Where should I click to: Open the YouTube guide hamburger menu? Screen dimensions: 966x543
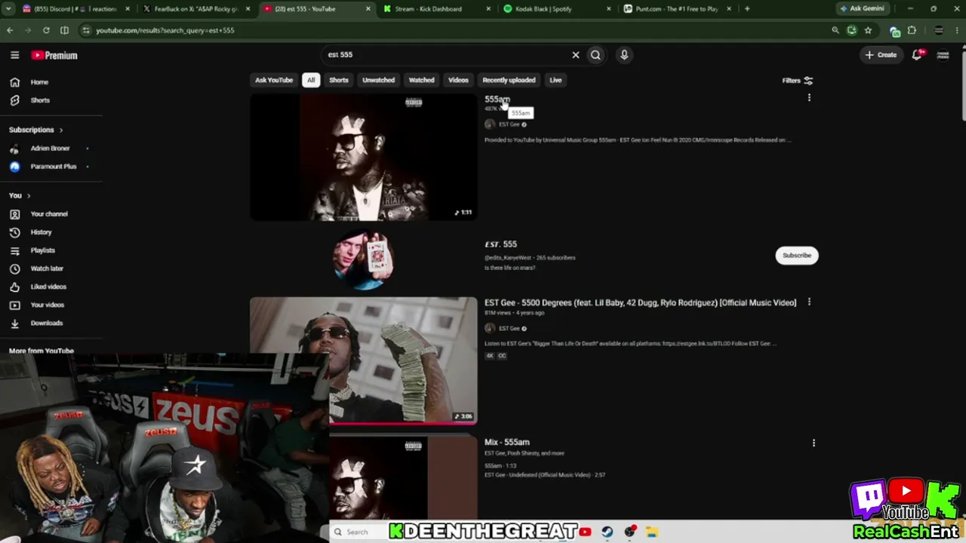tap(14, 55)
